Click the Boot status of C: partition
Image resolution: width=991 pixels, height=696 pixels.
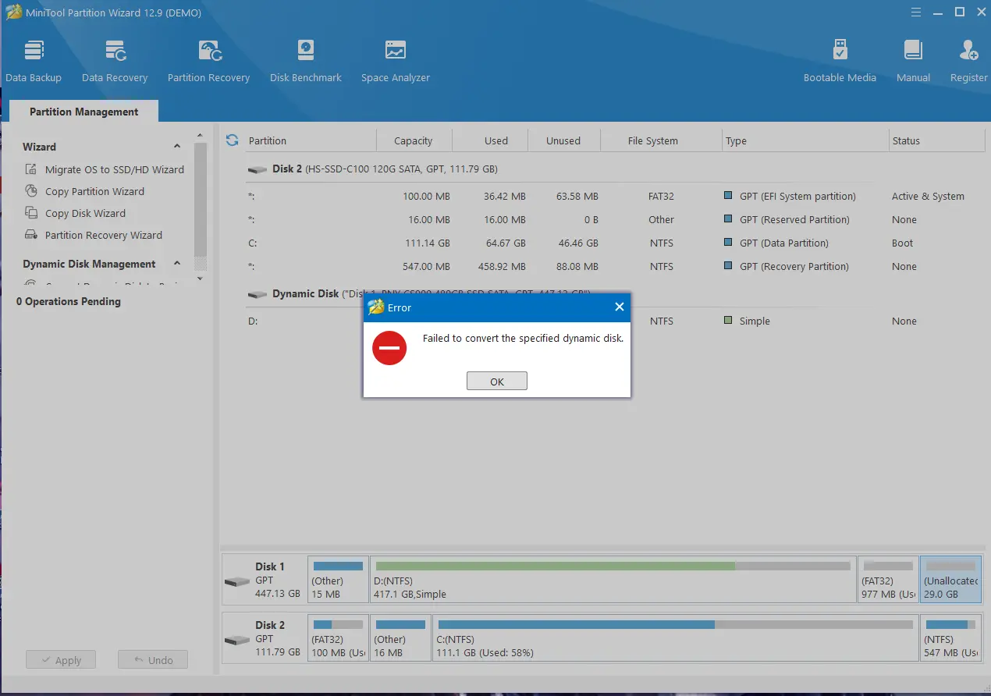tap(902, 243)
